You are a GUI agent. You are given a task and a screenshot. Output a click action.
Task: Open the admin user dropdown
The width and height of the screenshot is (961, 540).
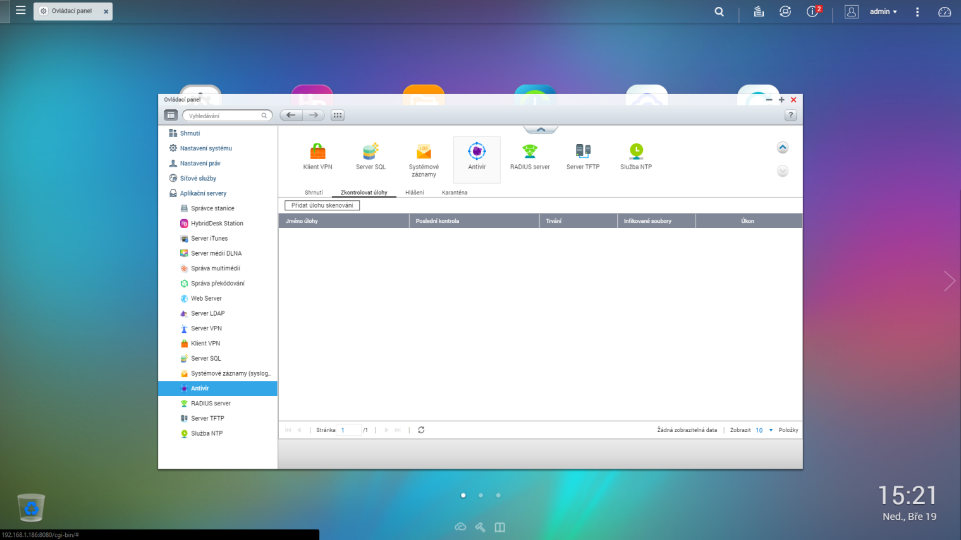pos(883,11)
